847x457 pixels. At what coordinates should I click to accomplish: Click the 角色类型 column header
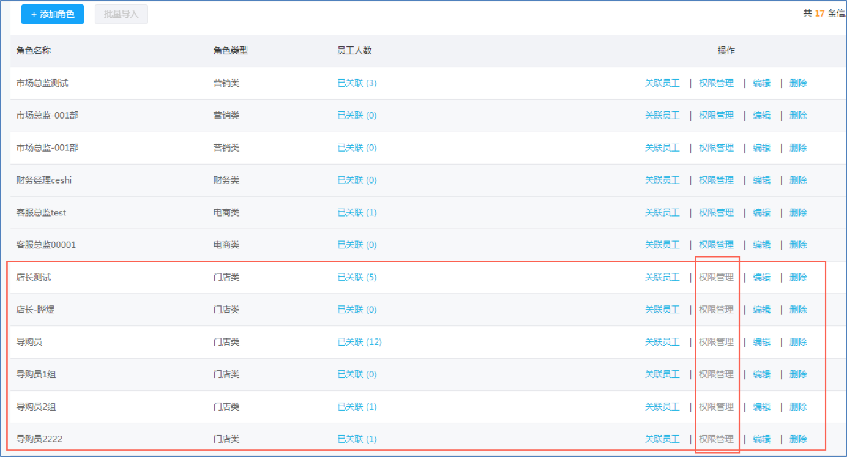231,51
